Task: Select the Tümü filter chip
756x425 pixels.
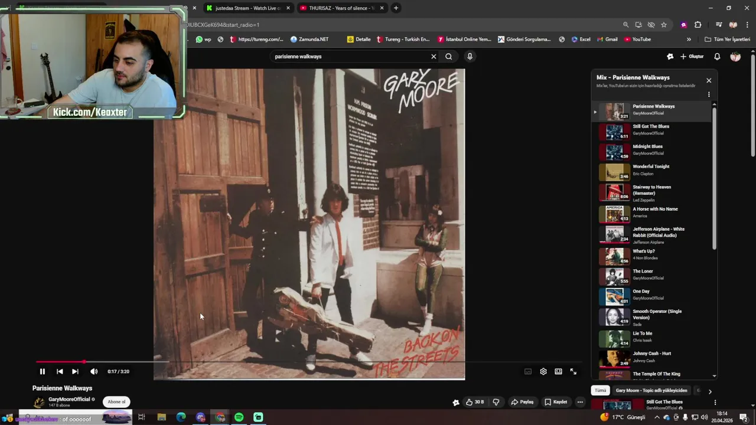Action: coord(600,391)
